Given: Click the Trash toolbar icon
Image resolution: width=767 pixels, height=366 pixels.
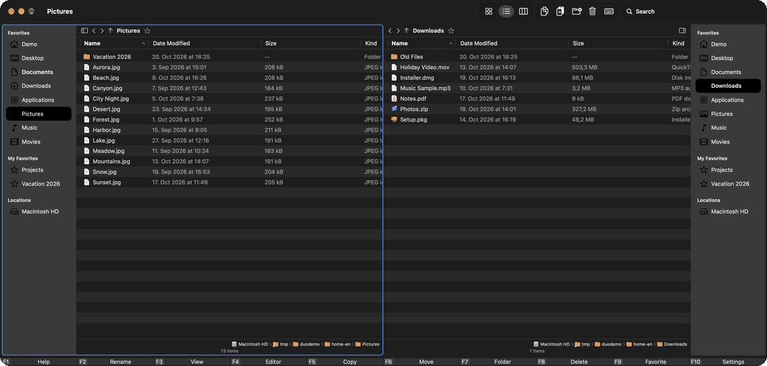Looking at the screenshot, I should pos(593,11).
